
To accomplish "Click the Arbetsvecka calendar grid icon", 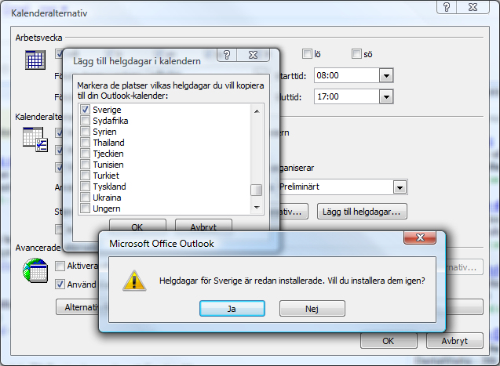I will (35, 60).
